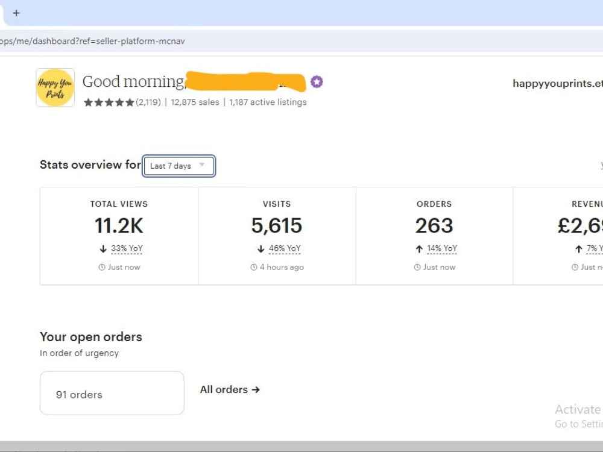Click the up arrow beside 14% YoY
The image size is (603, 452).
click(x=419, y=249)
